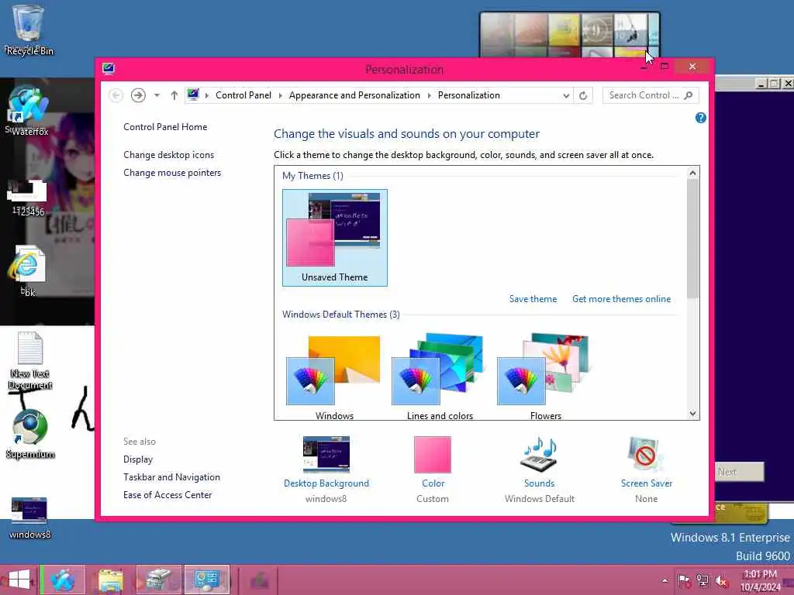The image size is (794, 595).
Task: Click the Back navigation arrow
Action: 116,95
